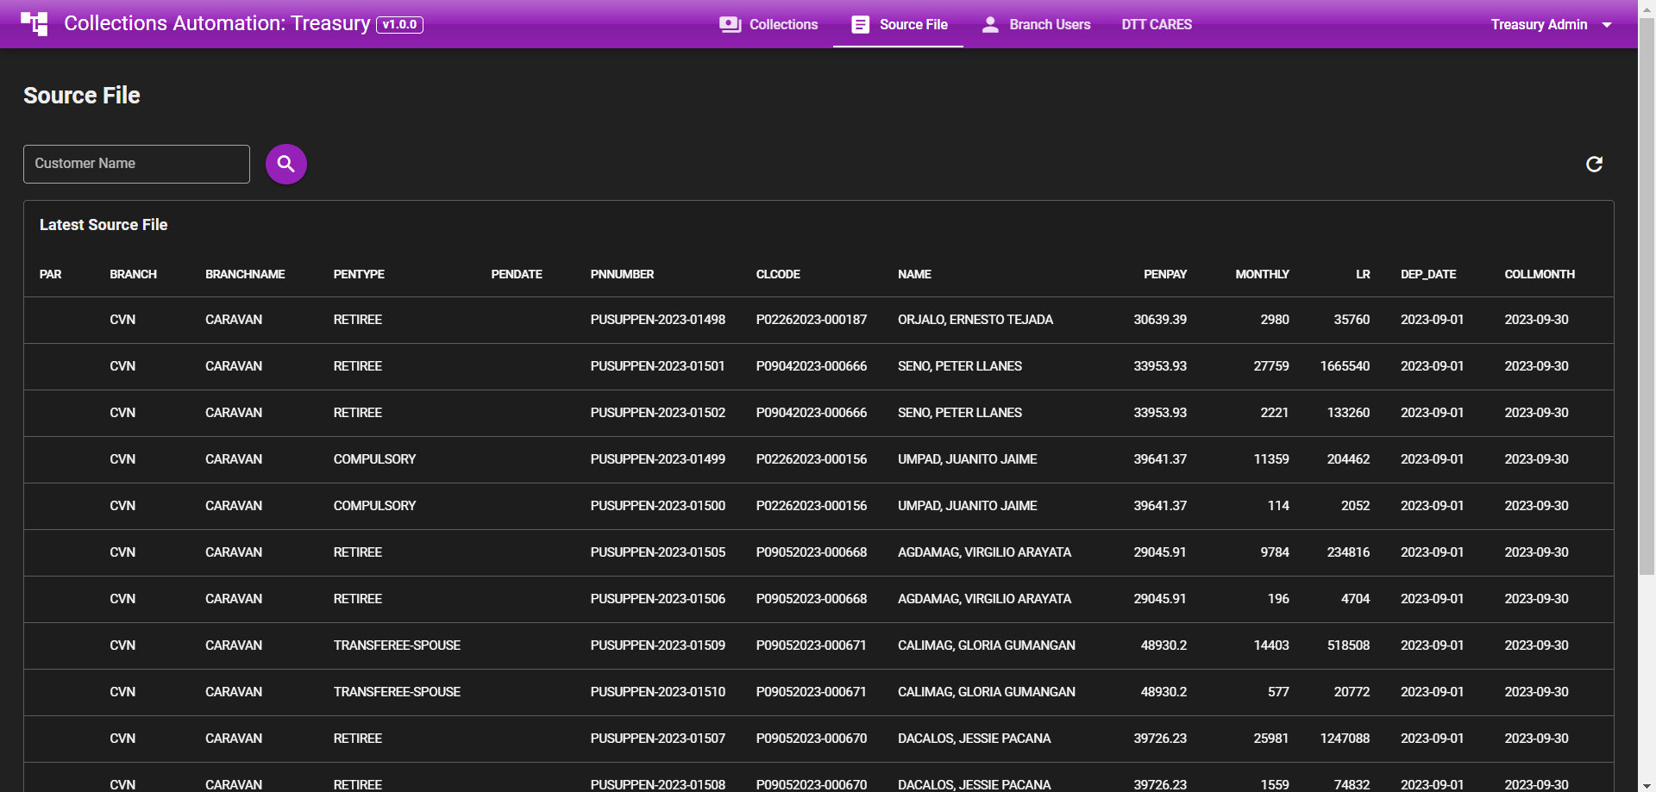Click the PENTYPE column header

tap(359, 274)
